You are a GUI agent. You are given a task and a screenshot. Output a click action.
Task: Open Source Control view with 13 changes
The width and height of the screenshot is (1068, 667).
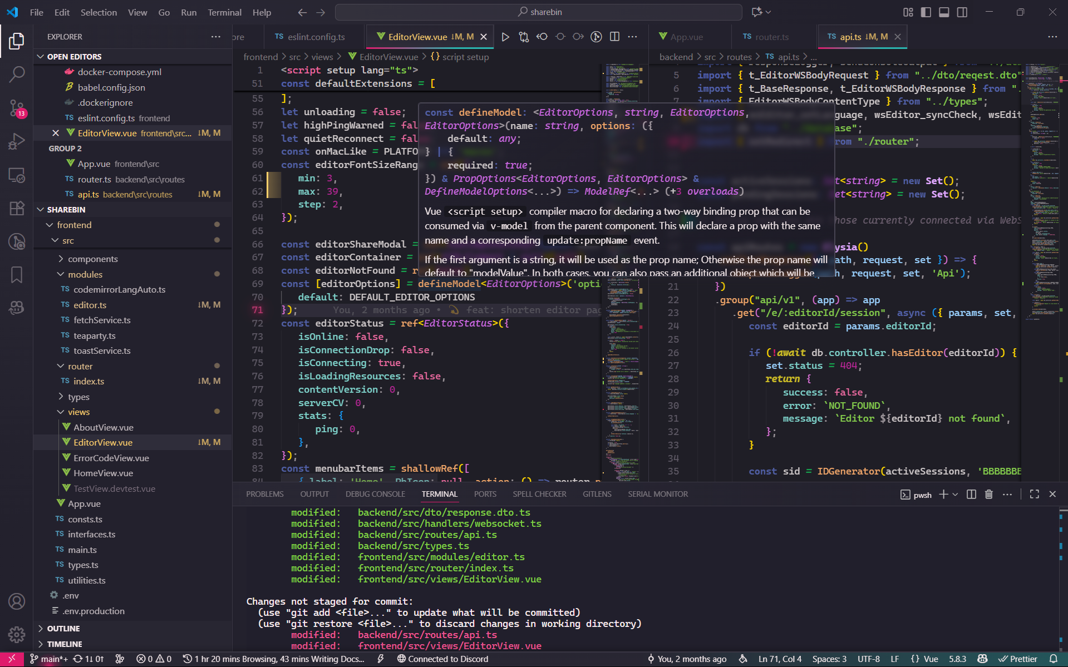click(17, 108)
